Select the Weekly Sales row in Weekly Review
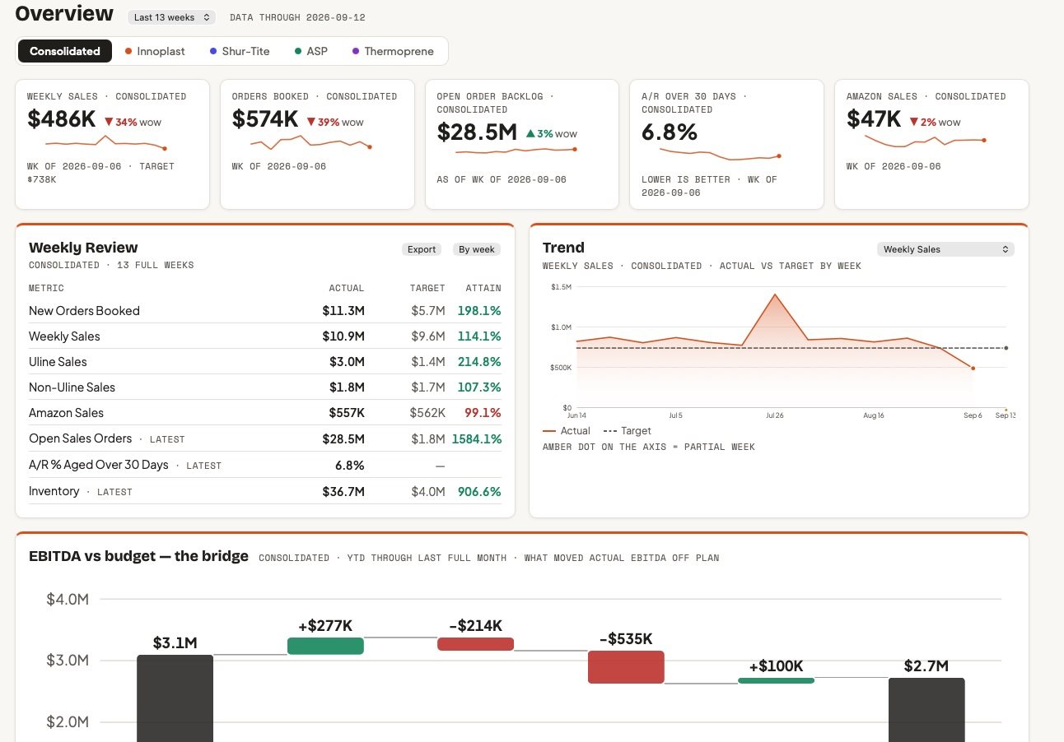1064x742 pixels. [x=265, y=336]
